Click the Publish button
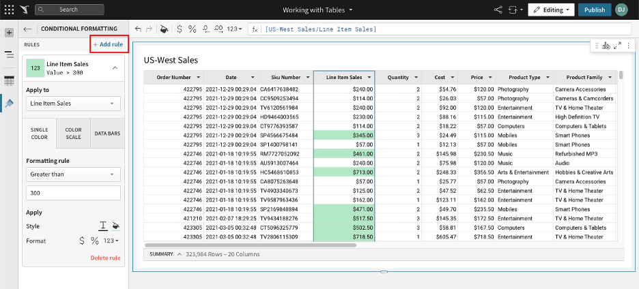The image size is (639, 289). pyautogui.click(x=594, y=10)
